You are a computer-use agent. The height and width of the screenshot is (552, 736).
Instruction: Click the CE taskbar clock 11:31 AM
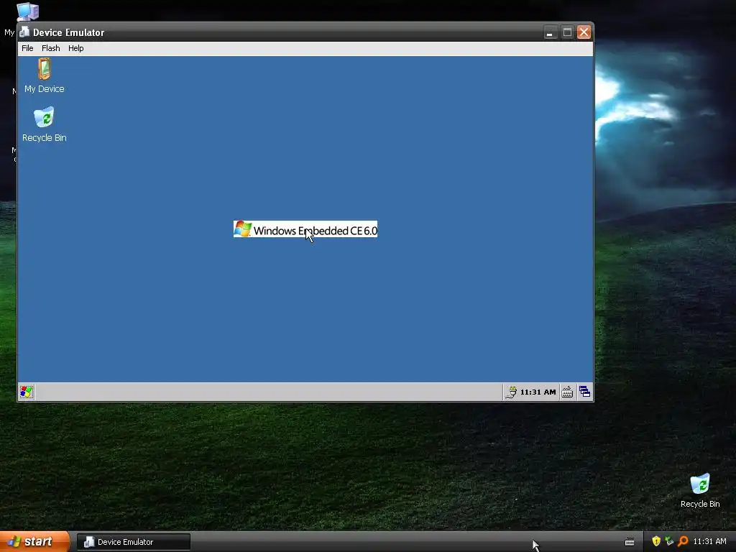(x=538, y=392)
